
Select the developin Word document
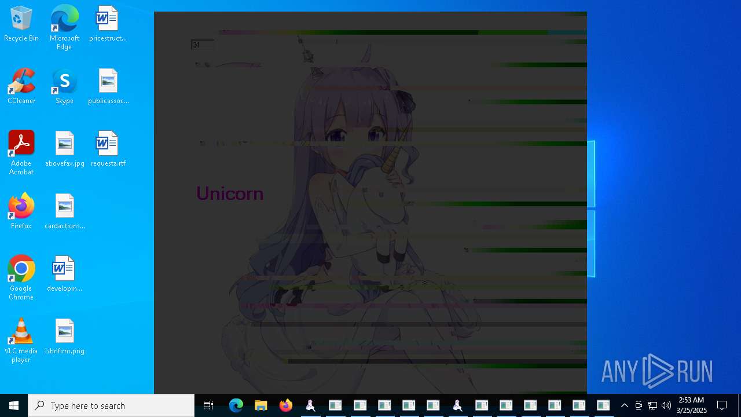[x=64, y=275]
